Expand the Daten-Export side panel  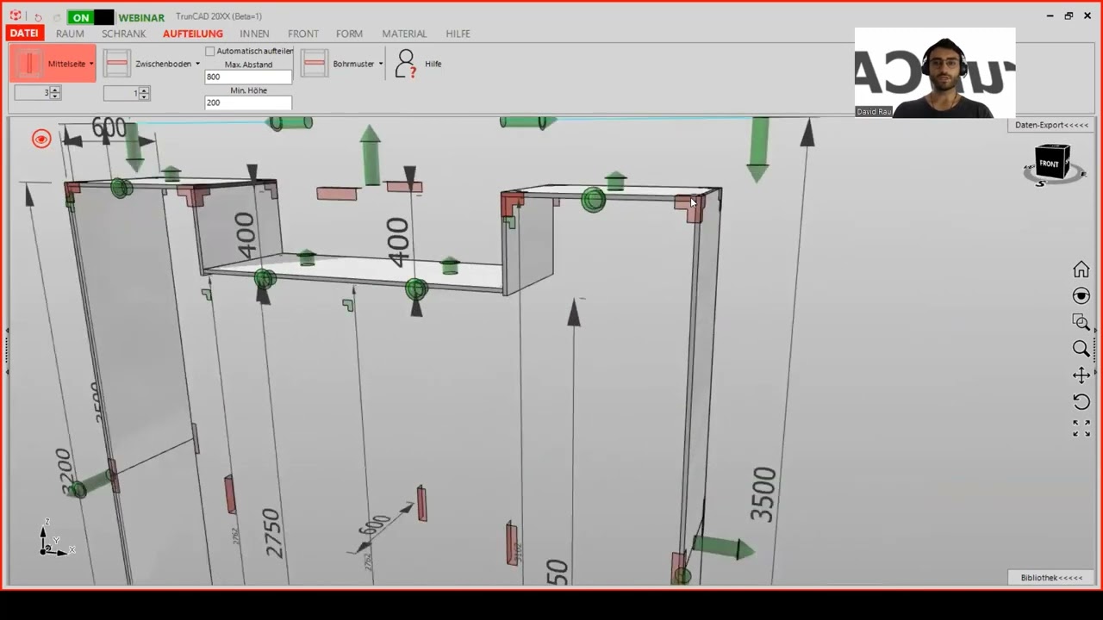[x=1051, y=125]
